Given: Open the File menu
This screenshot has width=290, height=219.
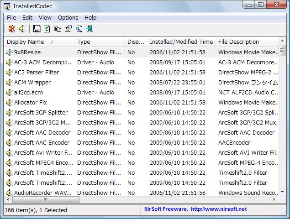Looking at the screenshot, I should pos(11,18).
